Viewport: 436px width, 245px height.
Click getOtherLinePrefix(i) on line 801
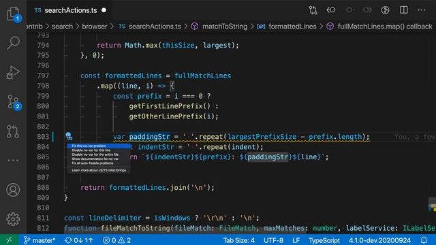[x=172, y=116]
